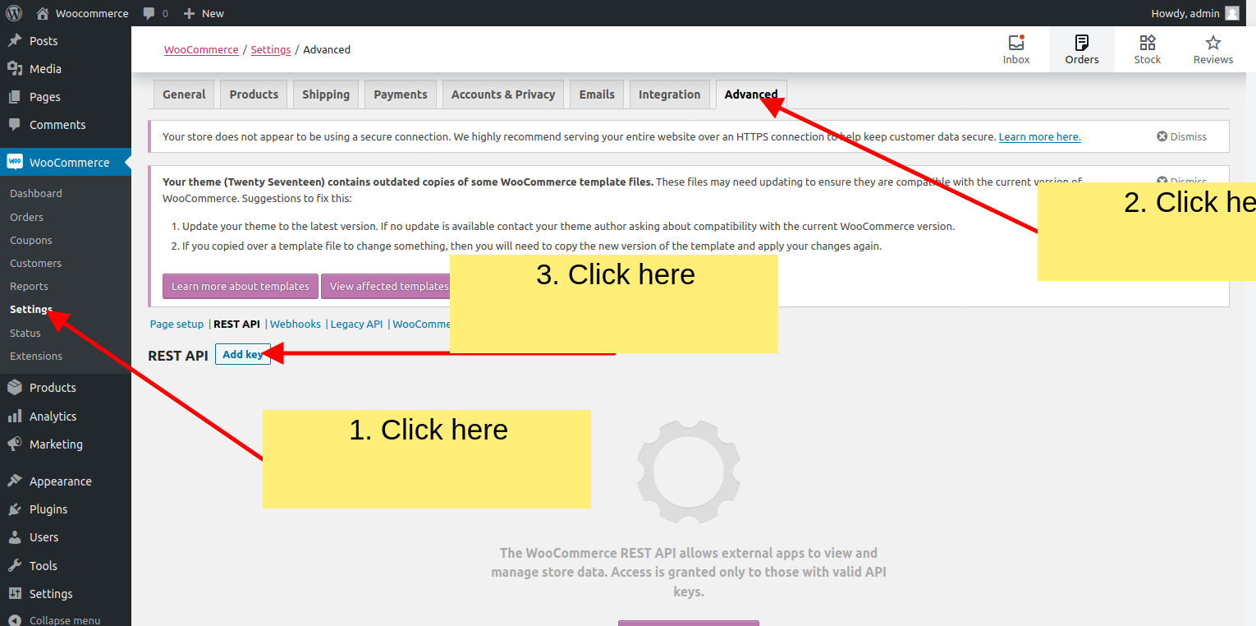Viewport: 1256px width, 626px height.
Task: Open the Stock activity icon
Action: point(1148,43)
